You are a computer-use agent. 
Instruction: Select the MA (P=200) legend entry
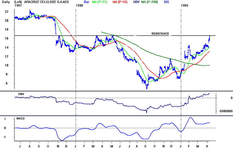coord(149,2)
